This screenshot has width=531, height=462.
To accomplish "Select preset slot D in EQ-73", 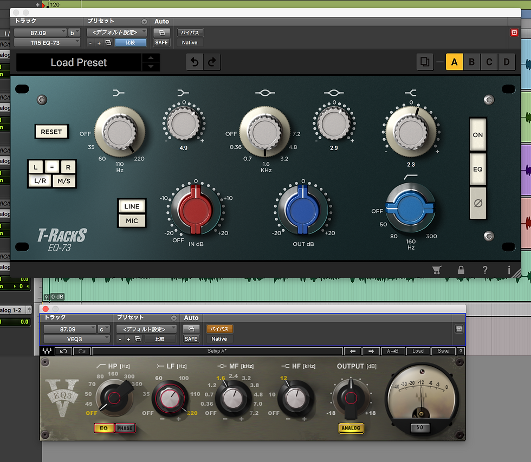I will pos(507,62).
